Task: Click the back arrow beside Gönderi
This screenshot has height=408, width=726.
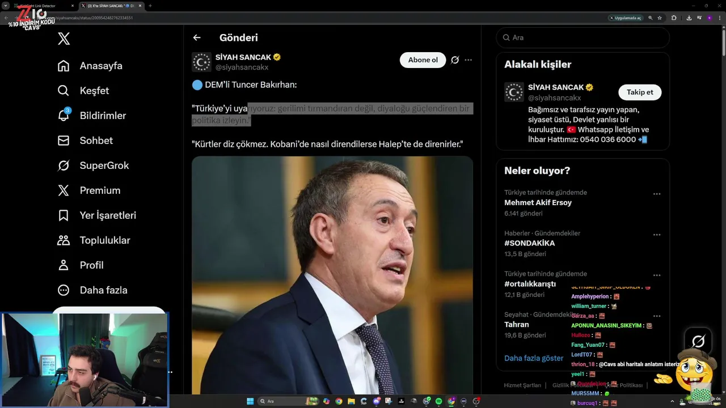Action: coord(197,37)
